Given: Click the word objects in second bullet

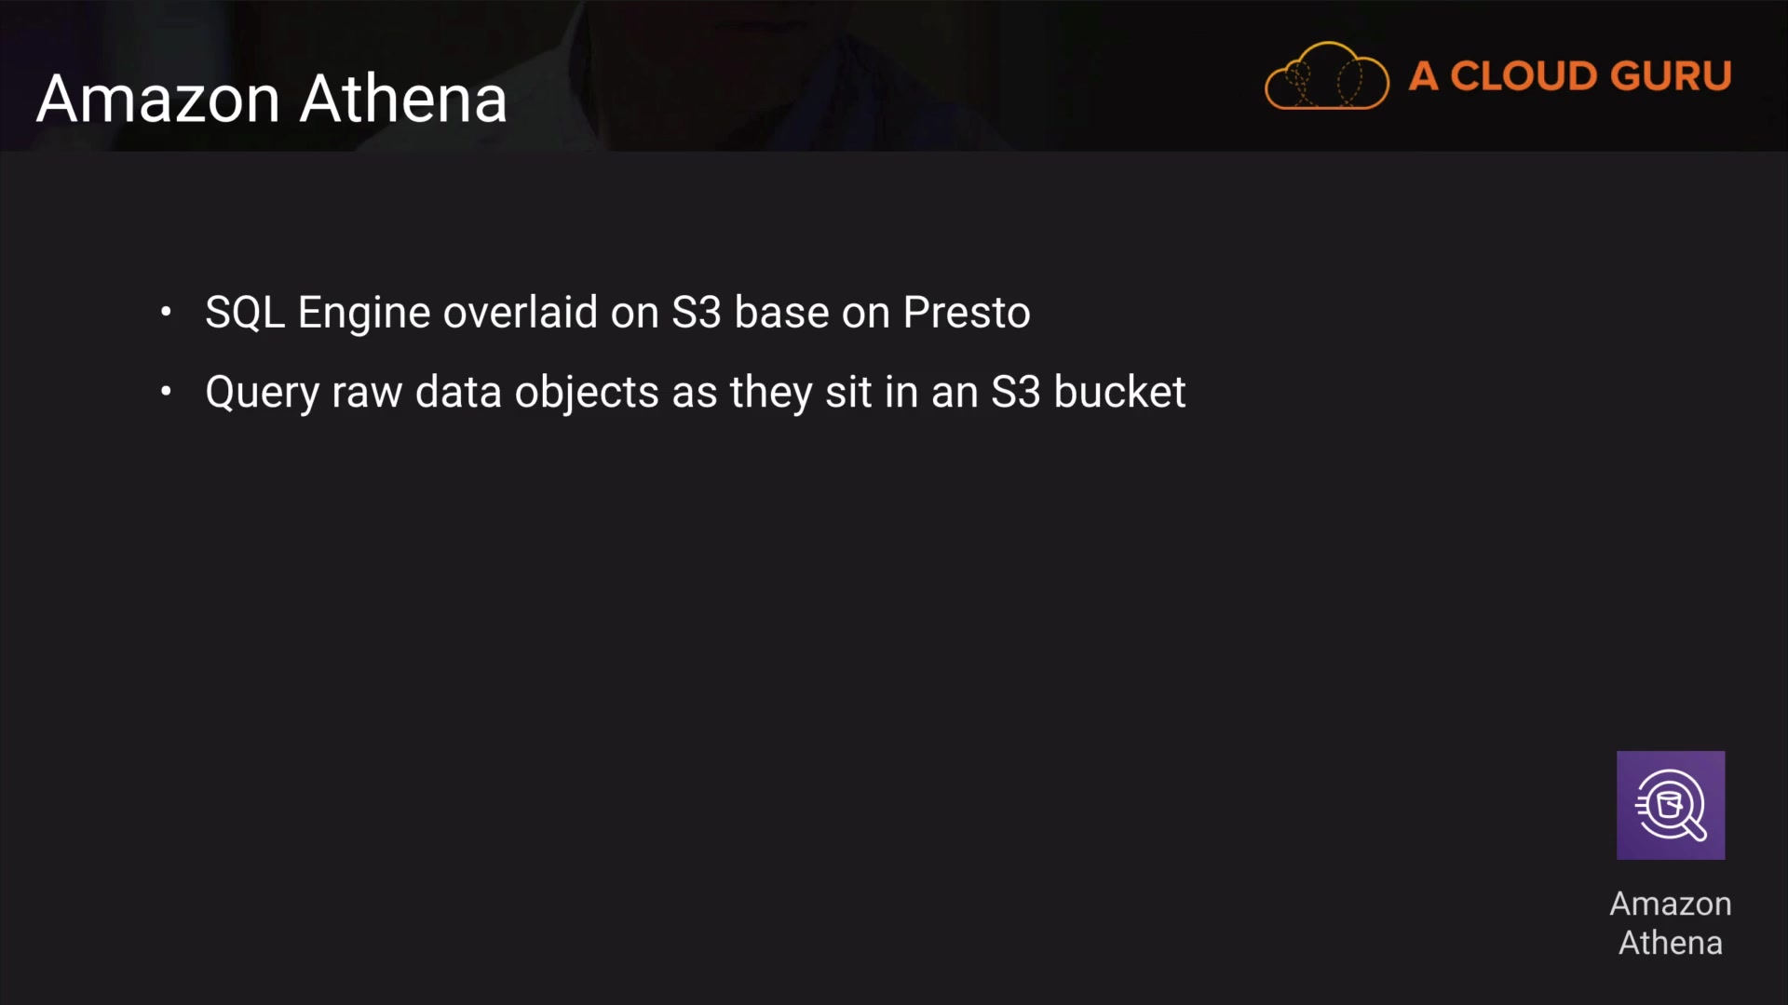Looking at the screenshot, I should click(587, 393).
